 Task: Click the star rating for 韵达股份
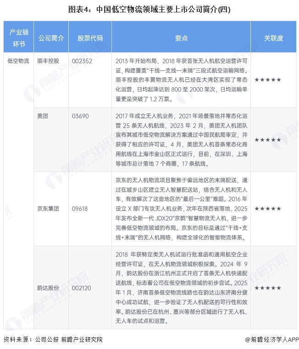tap(268, 288)
